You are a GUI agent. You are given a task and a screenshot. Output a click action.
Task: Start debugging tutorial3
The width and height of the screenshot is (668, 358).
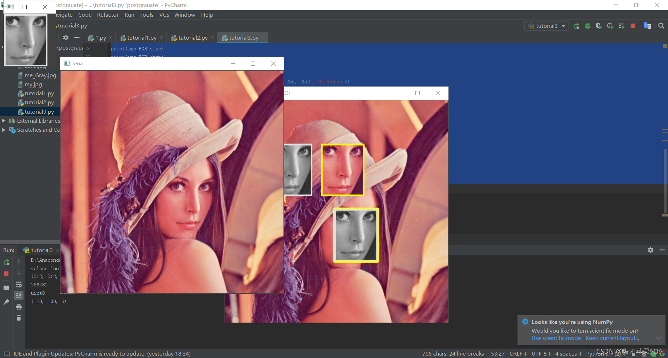588,26
